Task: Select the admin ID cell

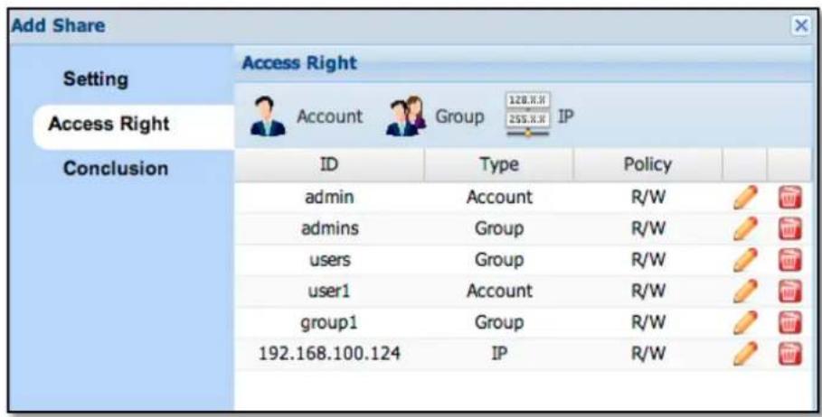Action: (329, 198)
